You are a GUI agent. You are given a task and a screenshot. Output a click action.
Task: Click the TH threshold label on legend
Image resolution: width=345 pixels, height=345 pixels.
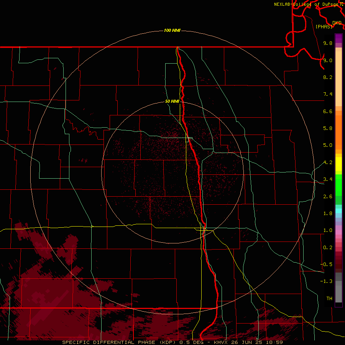[x=329, y=299]
